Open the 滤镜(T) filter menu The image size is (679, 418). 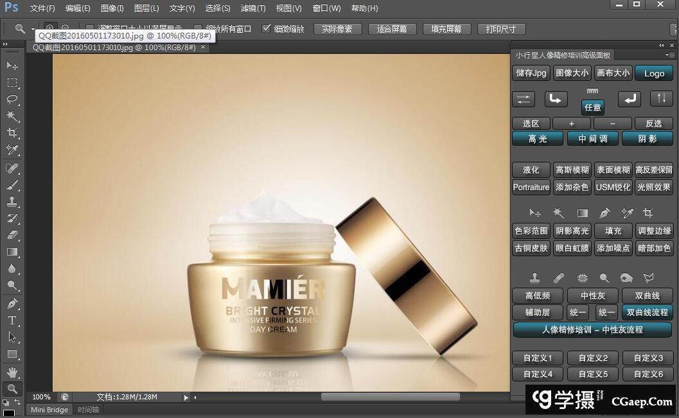pyautogui.click(x=252, y=8)
